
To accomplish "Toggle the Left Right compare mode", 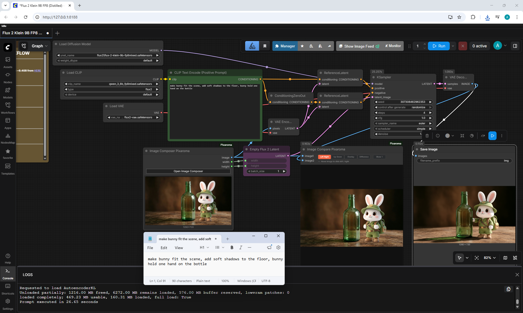I will (324, 157).
